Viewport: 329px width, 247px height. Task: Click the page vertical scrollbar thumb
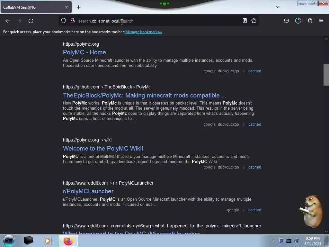click(326, 75)
